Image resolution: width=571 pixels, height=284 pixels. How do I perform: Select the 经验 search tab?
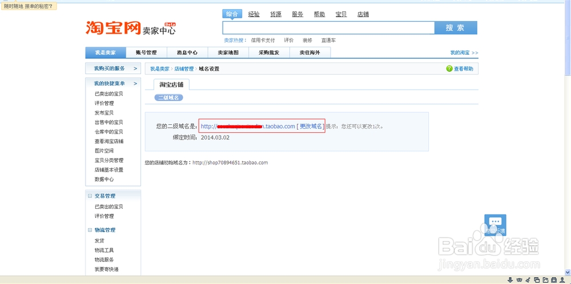(254, 14)
